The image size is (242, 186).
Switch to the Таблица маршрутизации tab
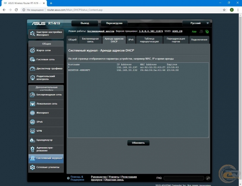click(149, 40)
